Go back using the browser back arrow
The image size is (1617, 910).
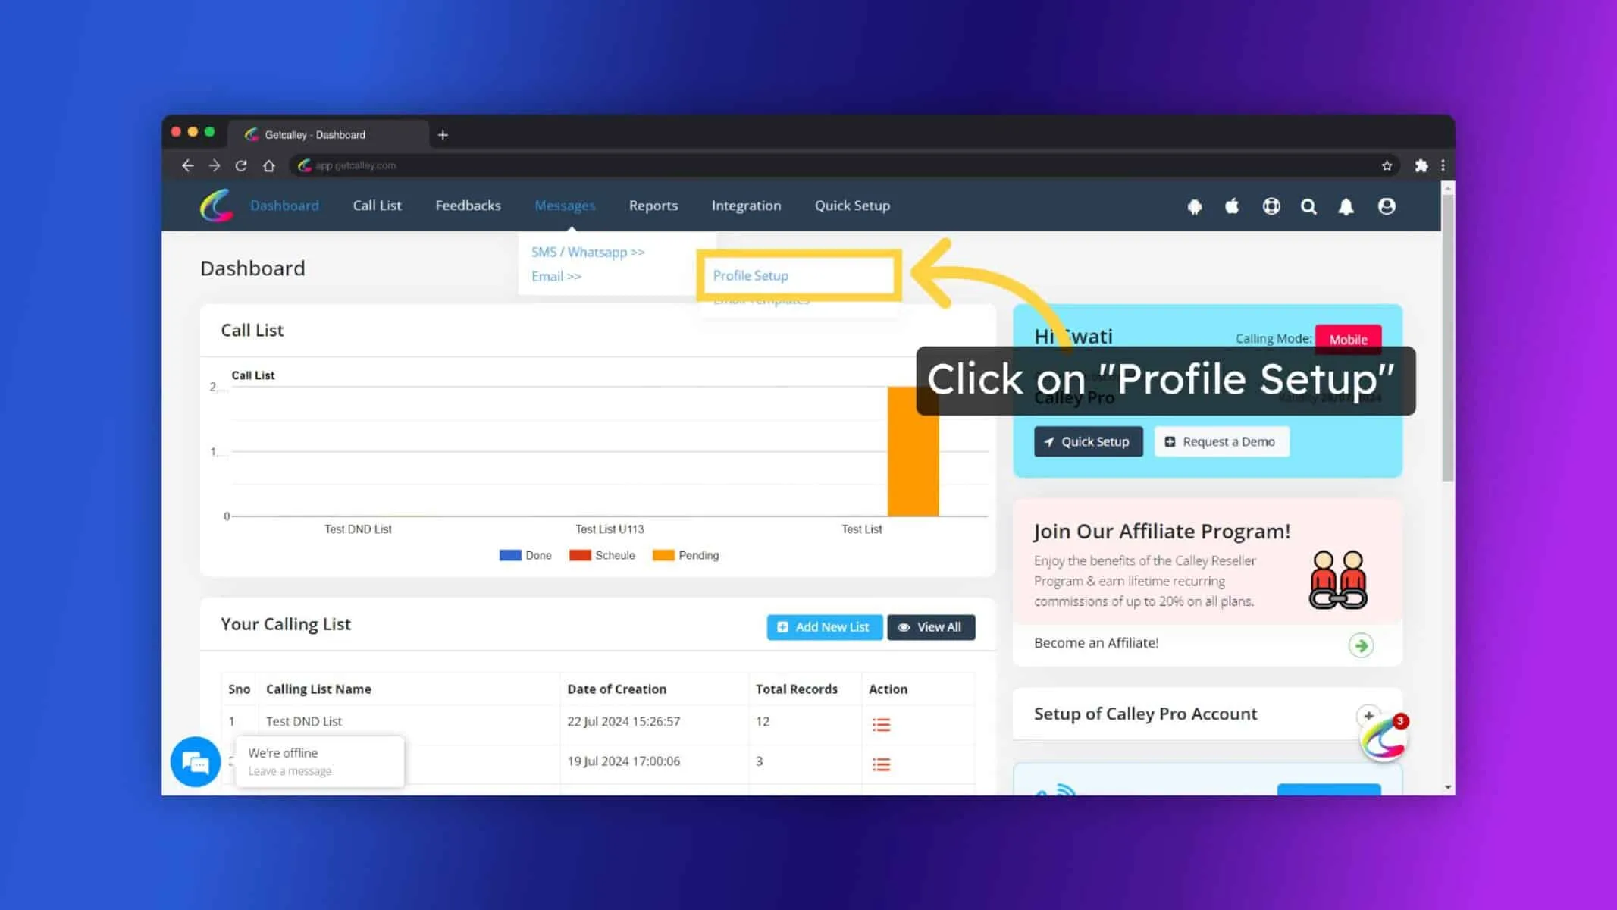[x=188, y=165]
